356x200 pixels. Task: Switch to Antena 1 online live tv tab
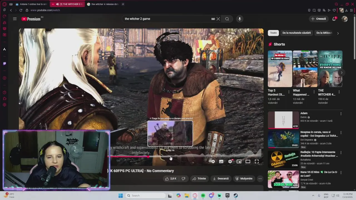click(x=31, y=4)
